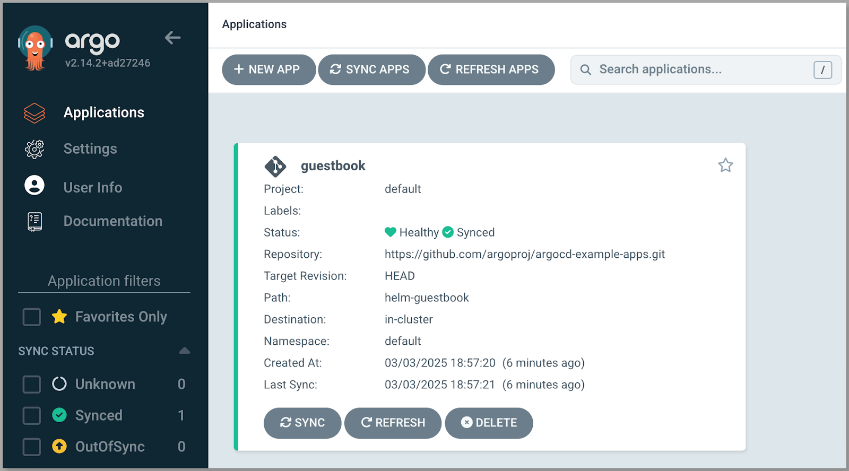
Task: Tick the Synced filter checkbox
Action: pos(32,415)
